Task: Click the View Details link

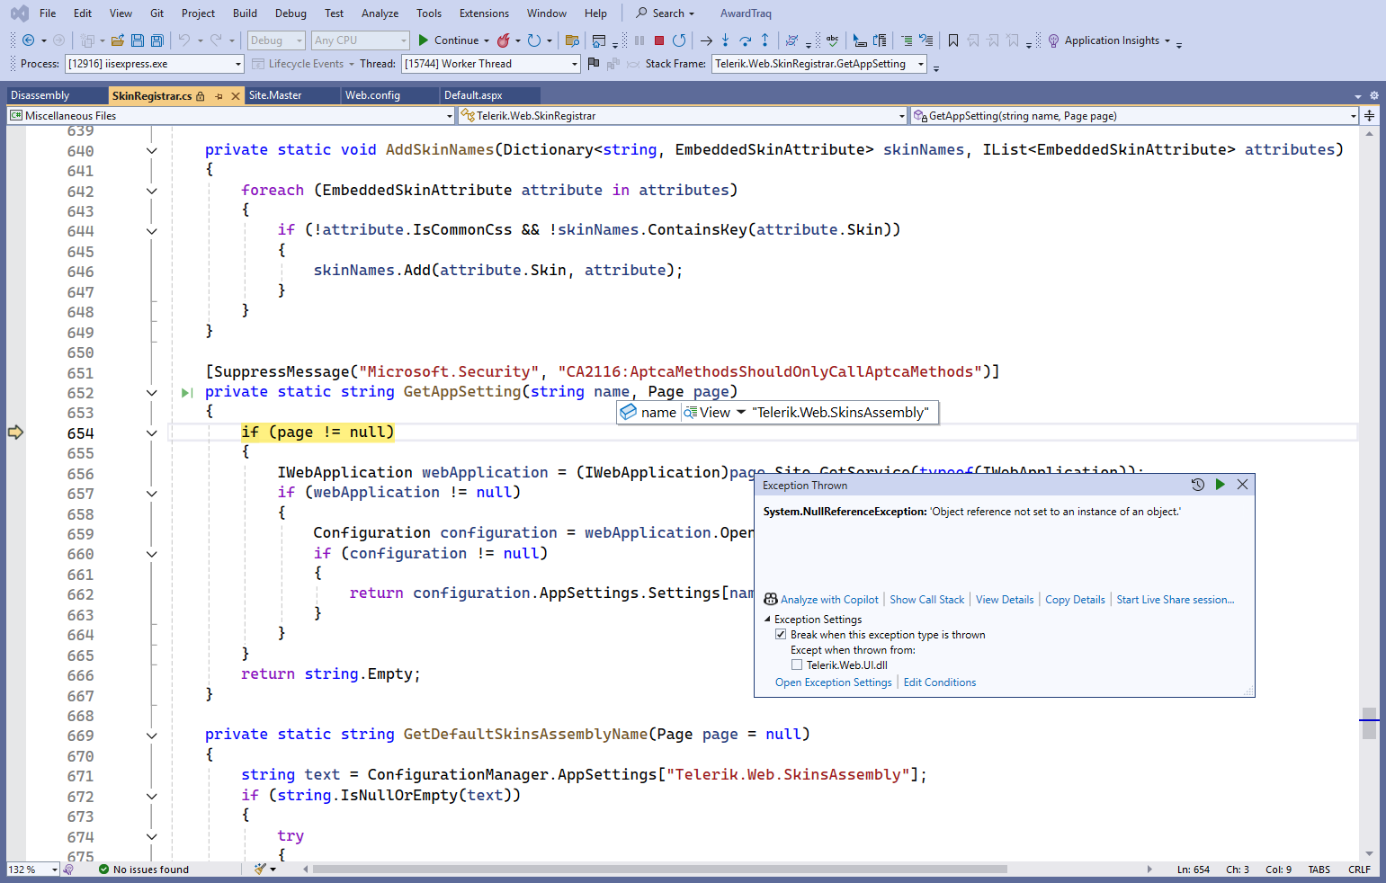Action: point(1005,600)
